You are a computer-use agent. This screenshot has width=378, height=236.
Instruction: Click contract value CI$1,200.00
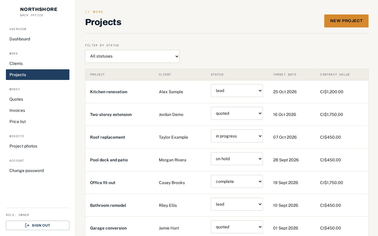[x=332, y=92]
